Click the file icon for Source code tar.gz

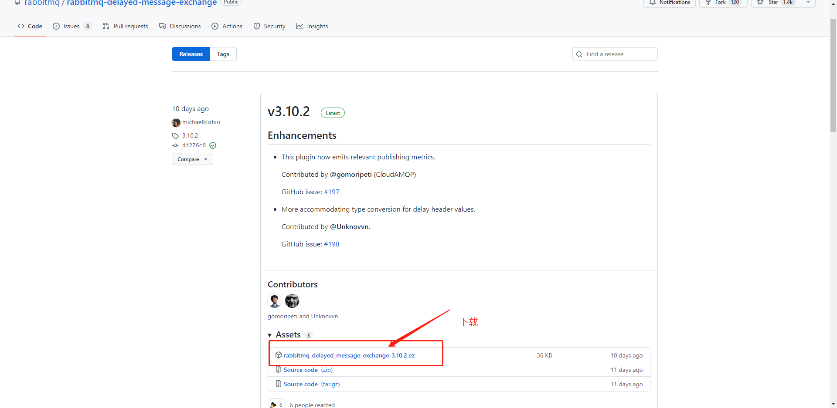pos(279,384)
